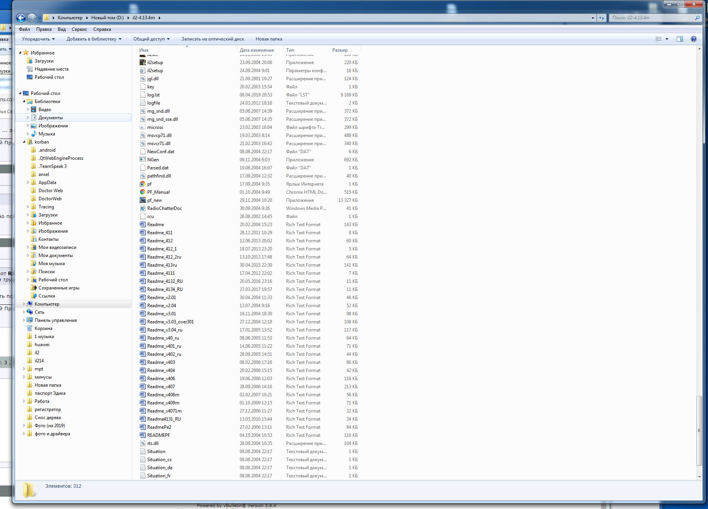708x509 pixels.
Task: Select the Readme_v3.03_over301 file name
Action: point(170,322)
